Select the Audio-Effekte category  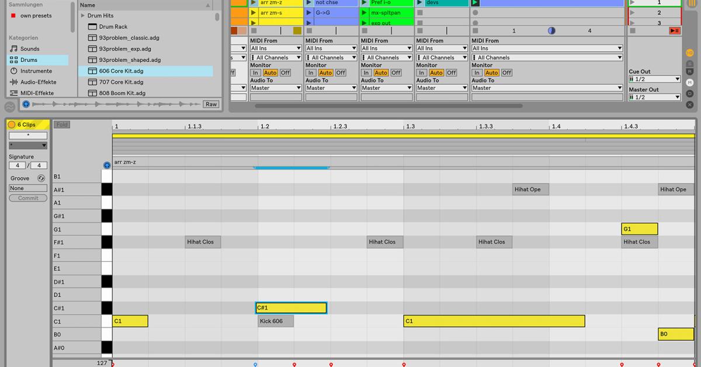tap(38, 82)
